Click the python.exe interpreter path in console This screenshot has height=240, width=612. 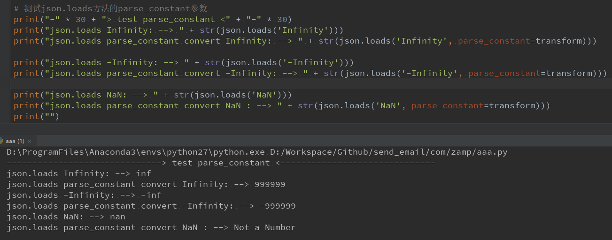136,152
